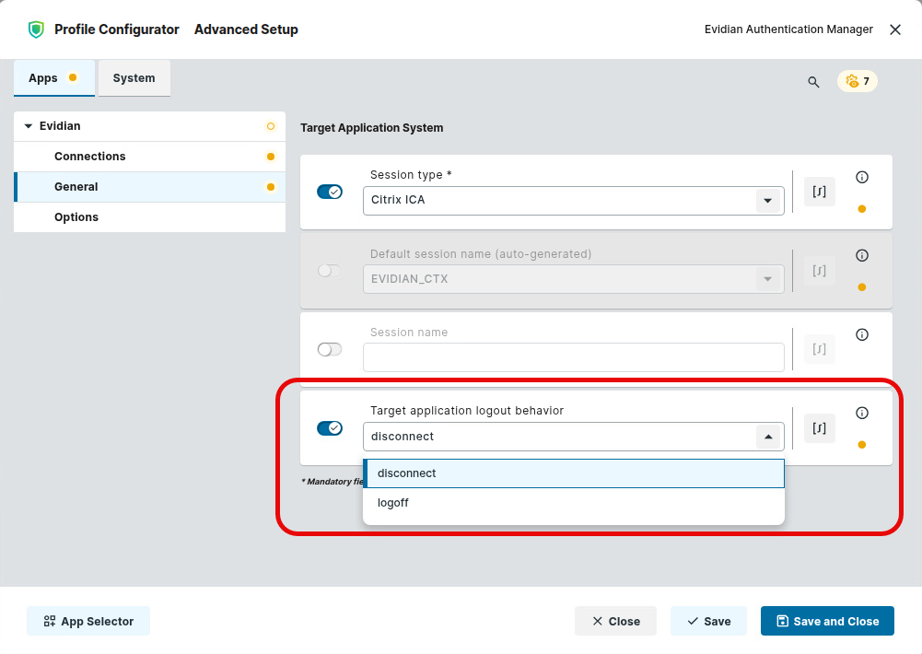Click the Profile Configurator shield logo
Image resolution: width=922 pixels, height=654 pixels.
[x=36, y=29]
